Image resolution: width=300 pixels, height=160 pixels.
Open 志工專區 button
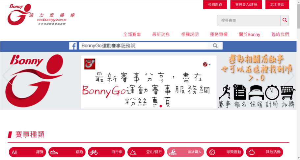(277, 4)
